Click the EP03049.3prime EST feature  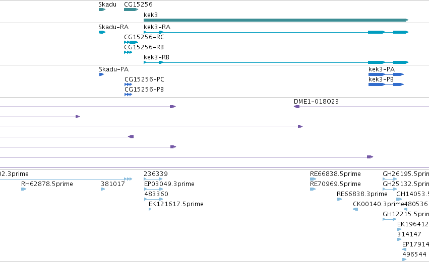coord(153,189)
